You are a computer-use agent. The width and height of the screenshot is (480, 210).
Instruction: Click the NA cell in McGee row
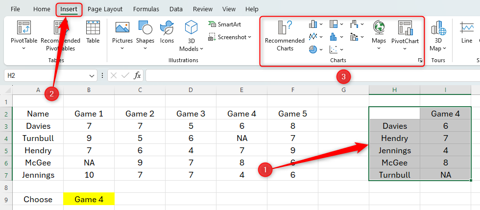89,163
